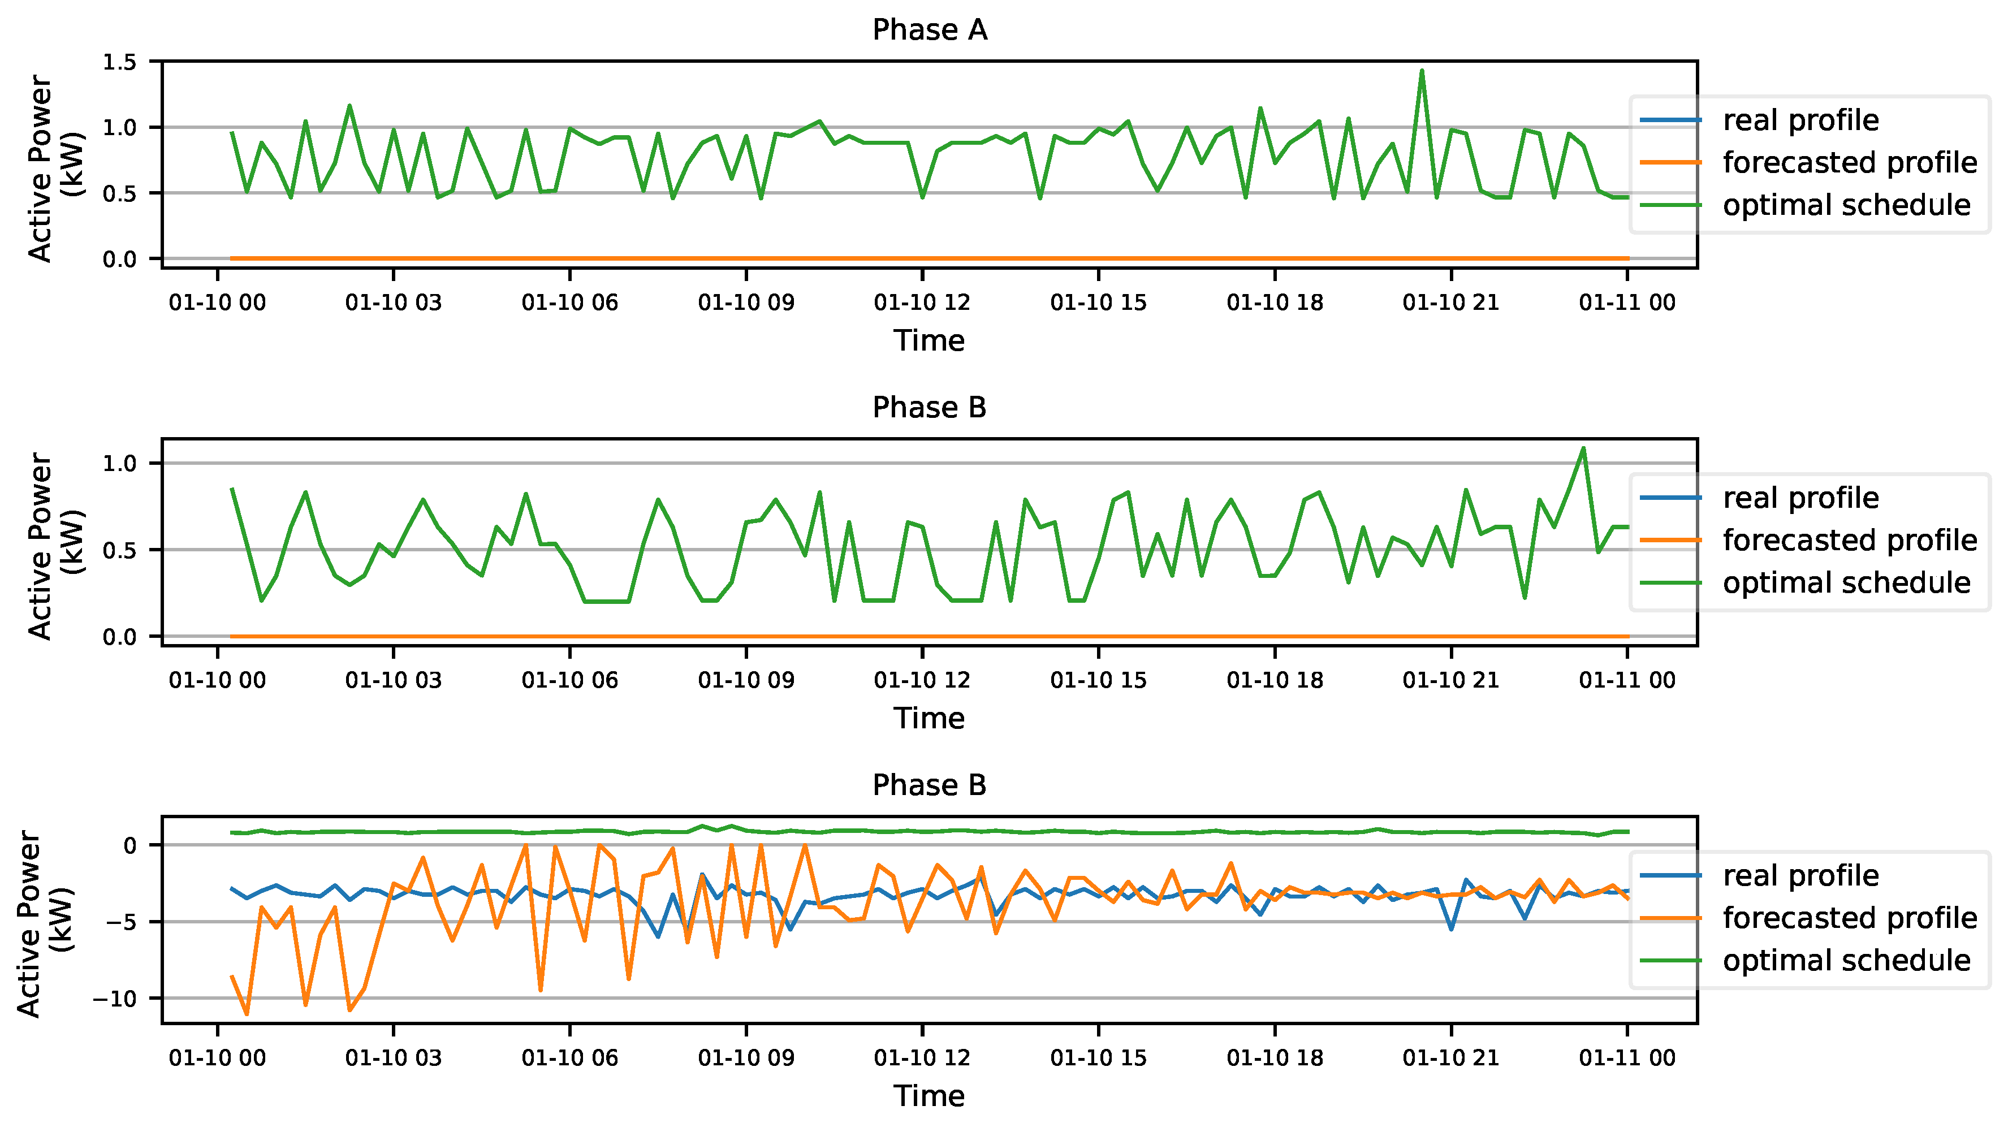The image size is (2008, 1123).
Task: Click the middle chart's Phase B title
Action: point(929,408)
